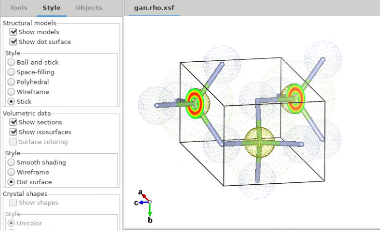Open the Objects tab
This screenshot has height=231, width=380.
click(89, 8)
